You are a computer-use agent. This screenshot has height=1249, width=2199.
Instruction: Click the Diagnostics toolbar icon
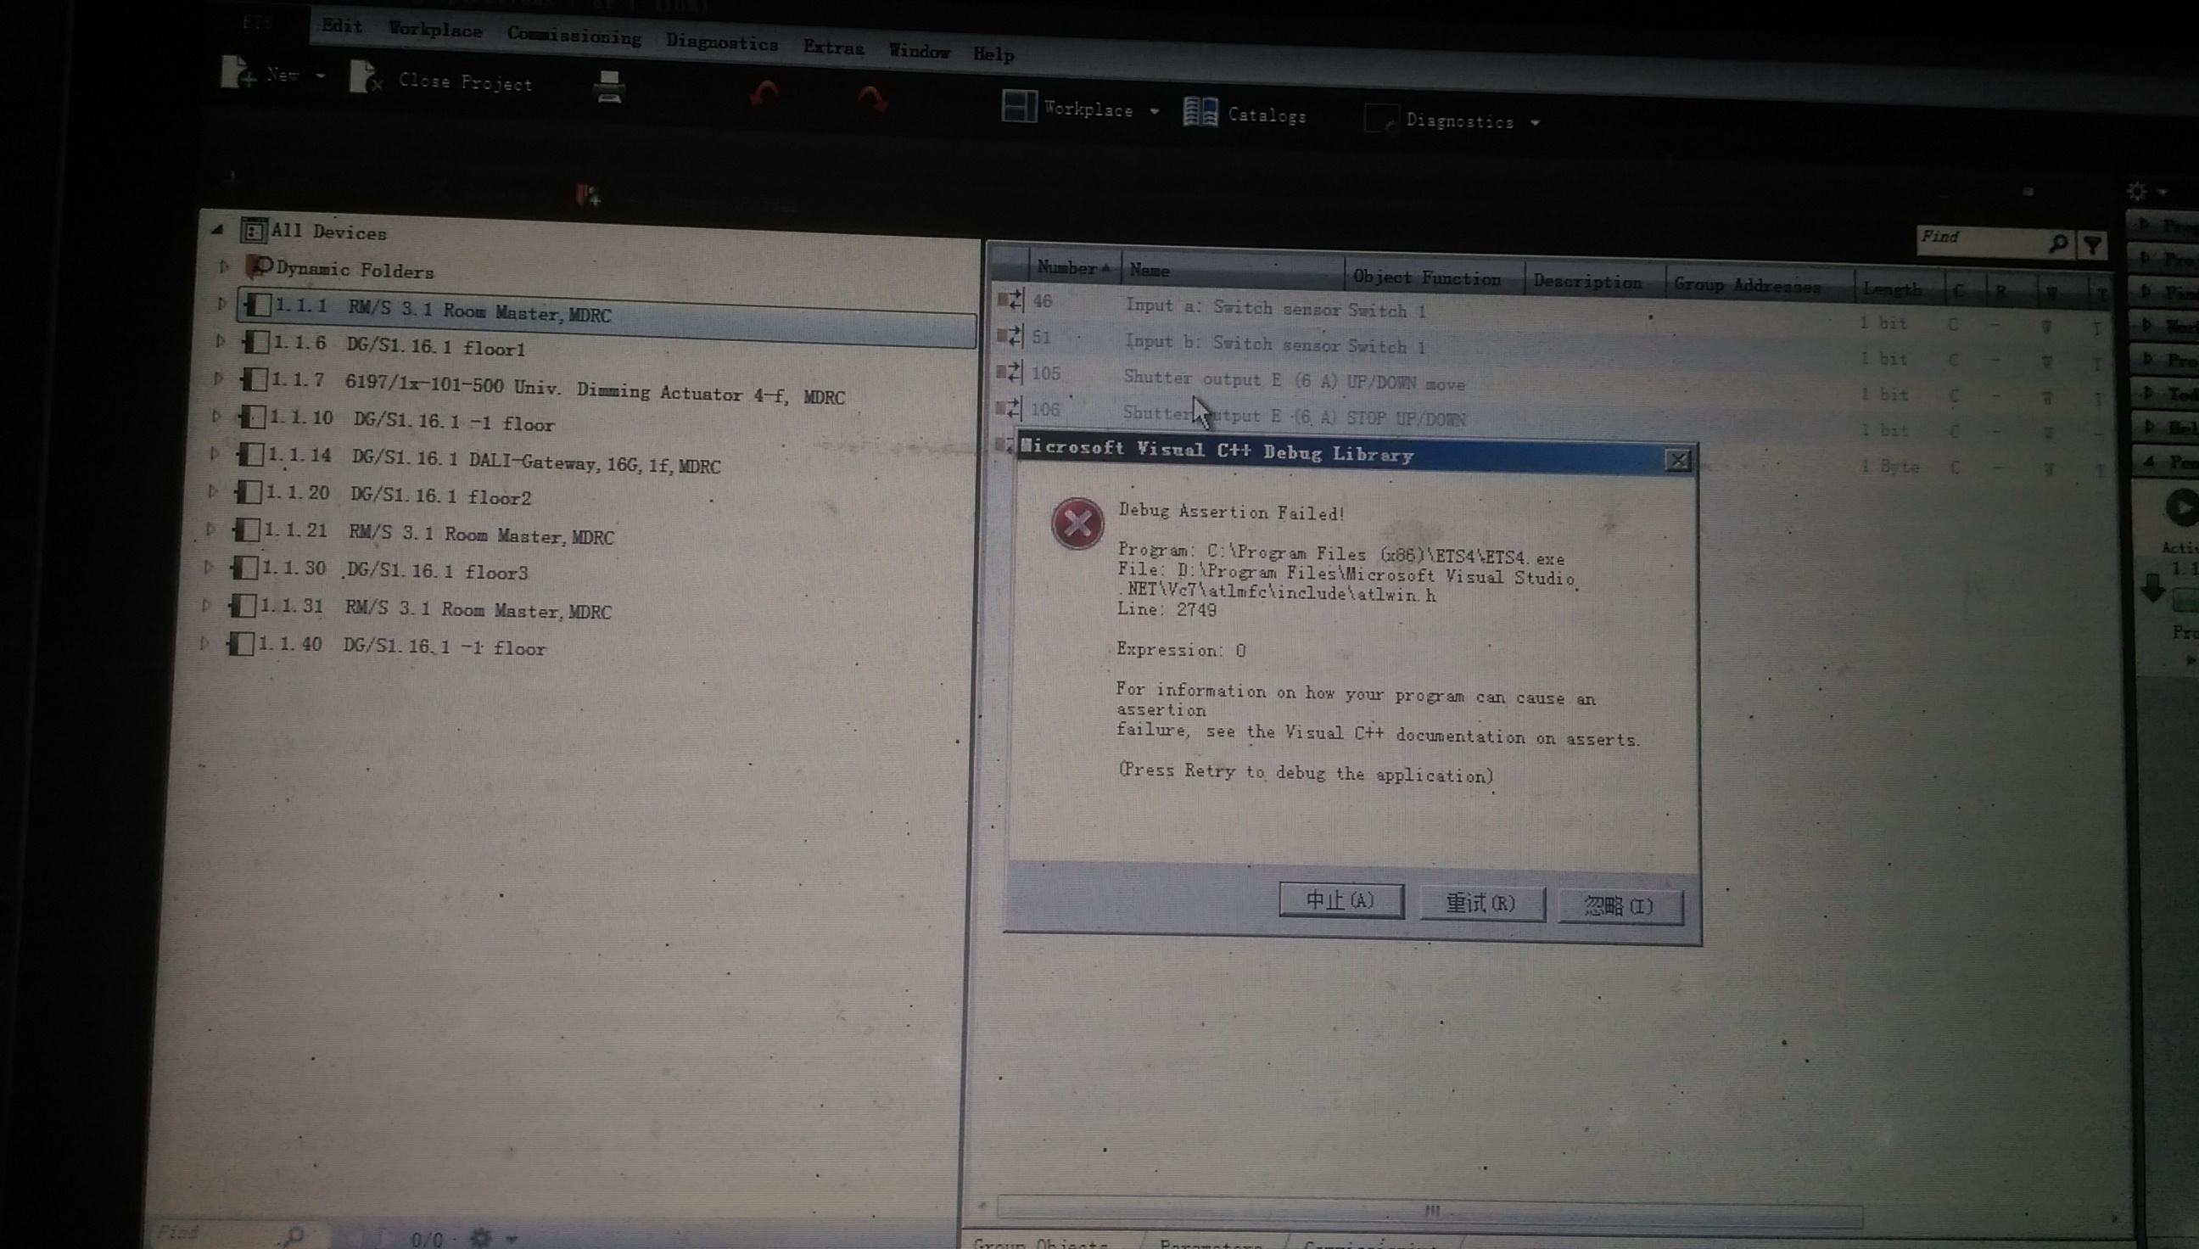(x=1381, y=120)
